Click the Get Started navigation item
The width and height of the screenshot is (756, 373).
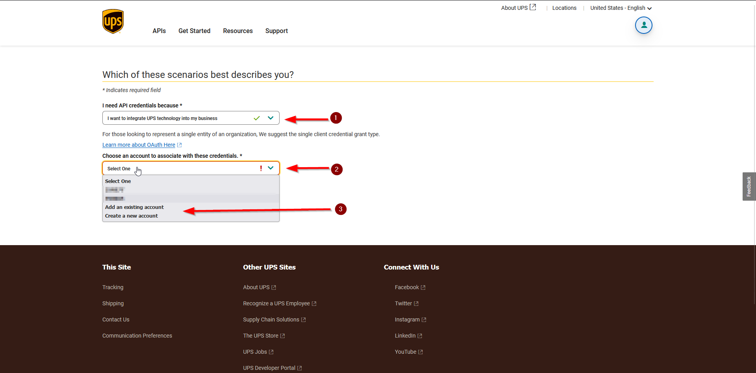194,31
